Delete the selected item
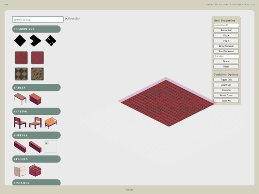Viewport: 259px width, 194px height. click(x=226, y=61)
